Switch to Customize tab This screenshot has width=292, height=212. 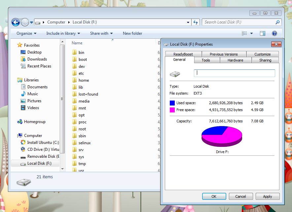(262, 54)
